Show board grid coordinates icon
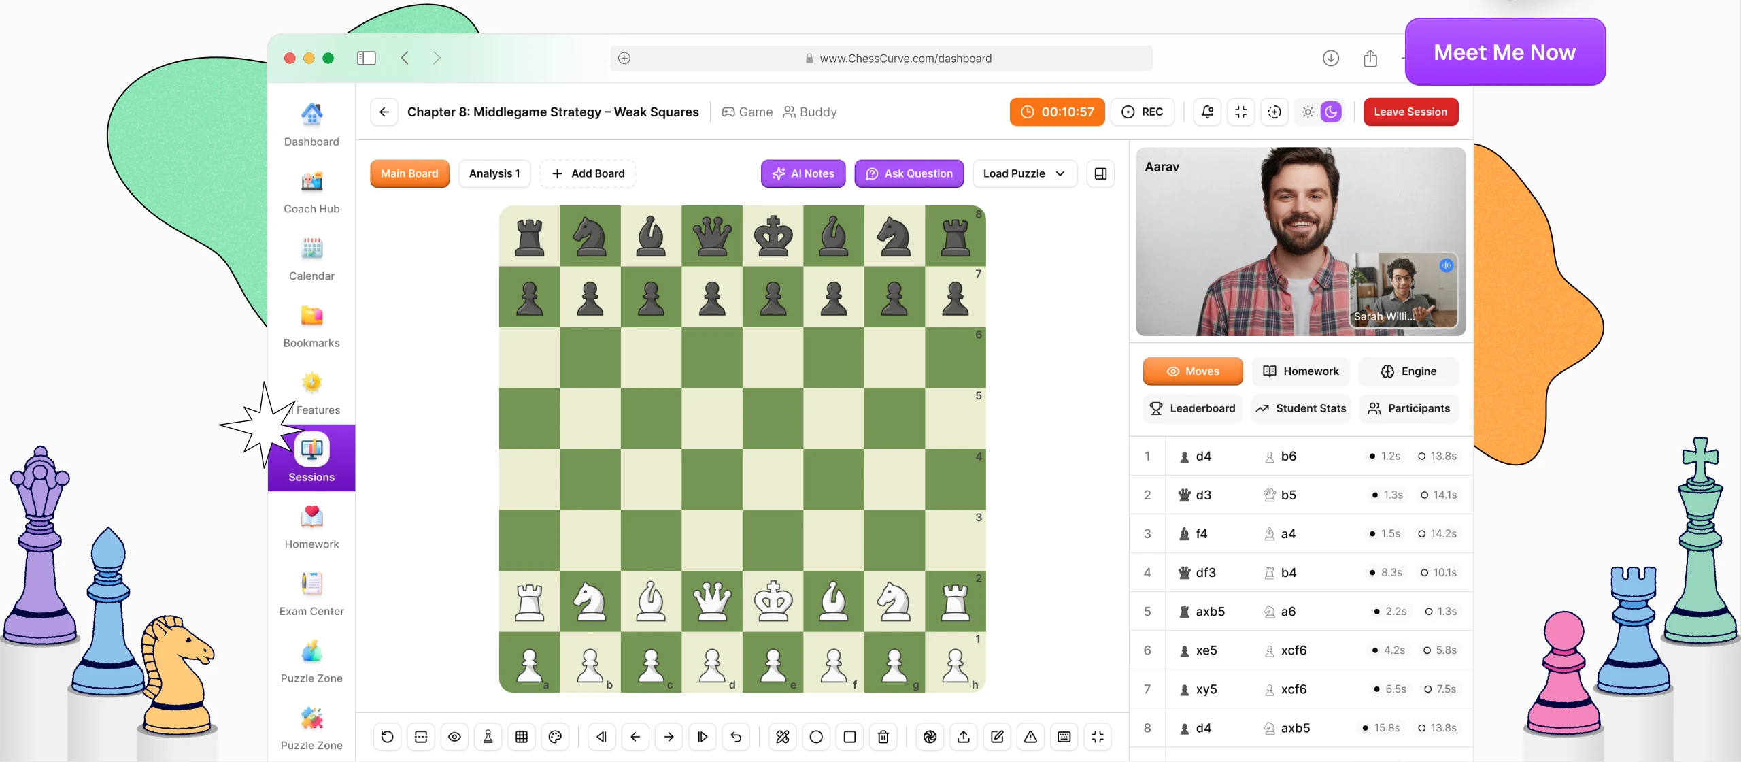 pos(522,737)
